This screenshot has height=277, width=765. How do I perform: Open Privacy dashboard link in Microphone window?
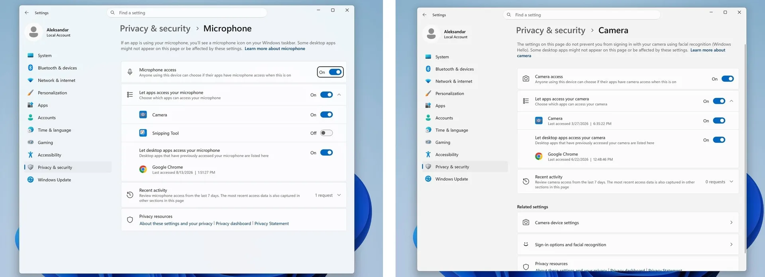tap(233, 223)
